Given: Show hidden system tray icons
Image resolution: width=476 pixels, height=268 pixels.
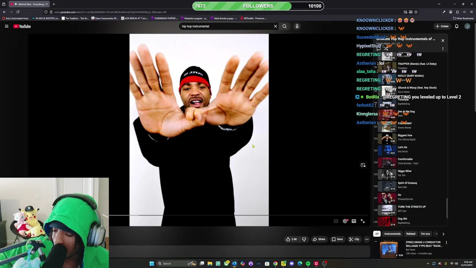Looking at the screenshot, I should coord(428,264).
